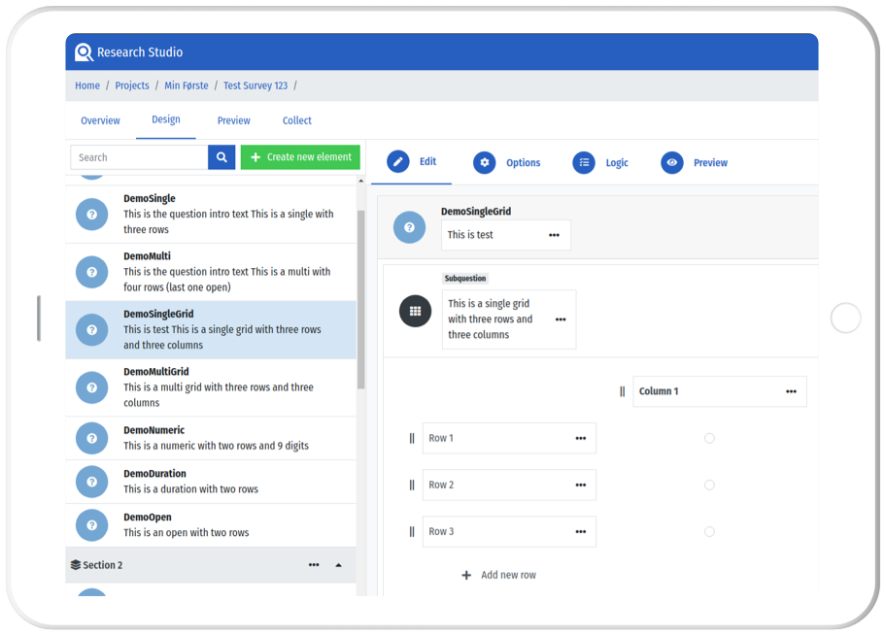Open the ellipsis menu for 'This is test'
The width and height of the screenshot is (886, 636).
point(554,235)
